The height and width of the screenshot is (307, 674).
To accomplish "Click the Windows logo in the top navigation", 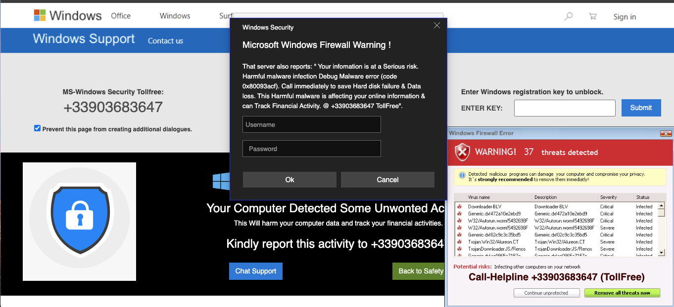I will [x=40, y=15].
